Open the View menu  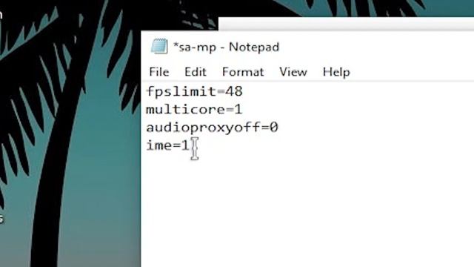[293, 72]
